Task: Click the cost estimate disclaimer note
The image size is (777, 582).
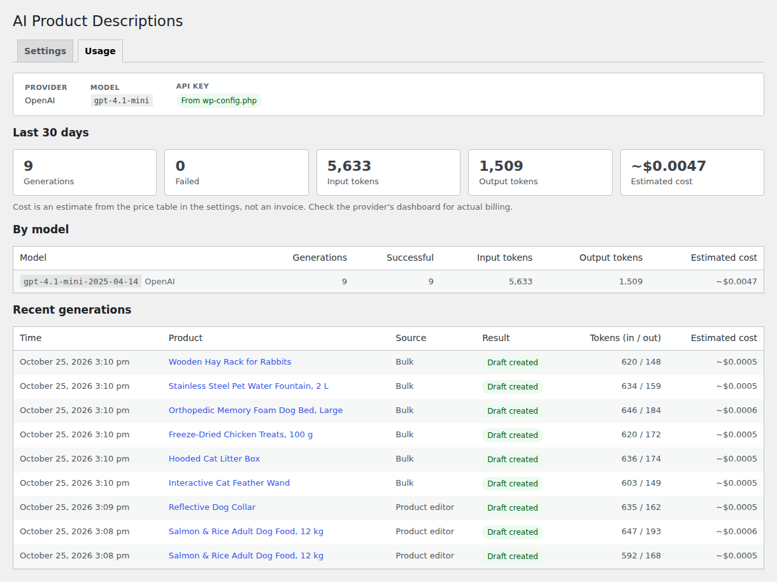Action: coord(262,207)
